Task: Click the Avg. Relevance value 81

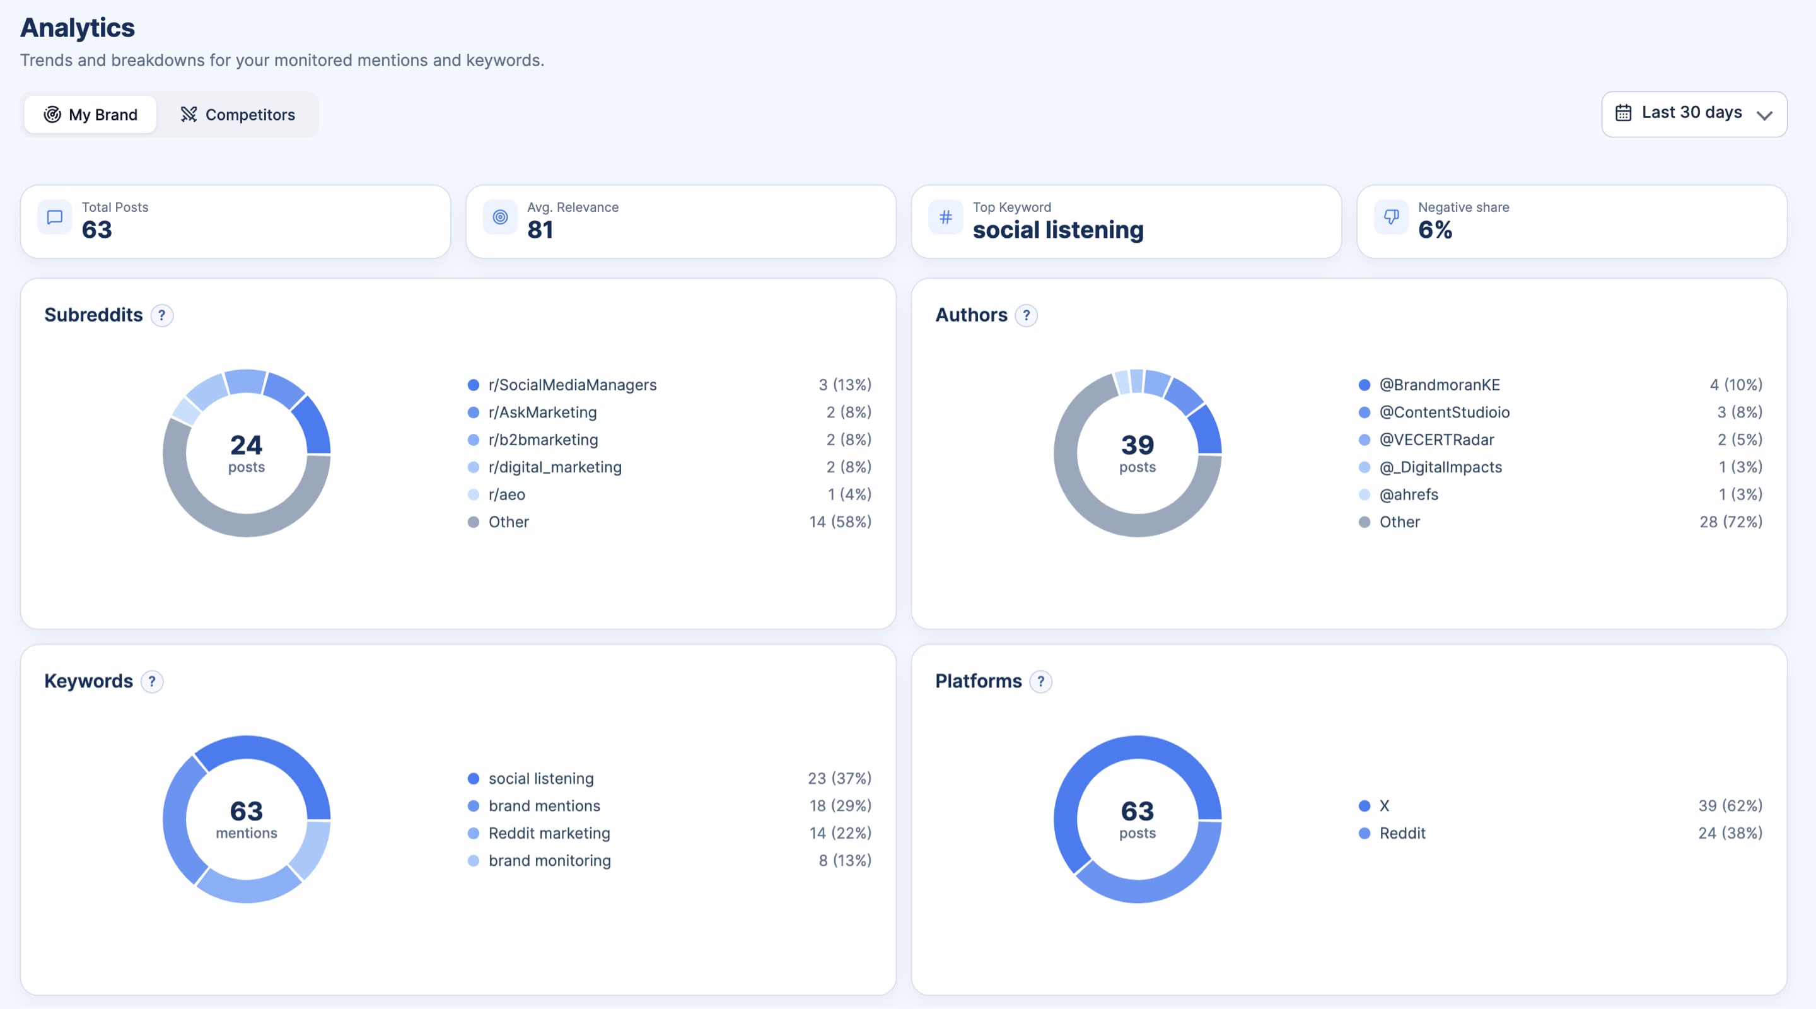Action: (x=540, y=230)
